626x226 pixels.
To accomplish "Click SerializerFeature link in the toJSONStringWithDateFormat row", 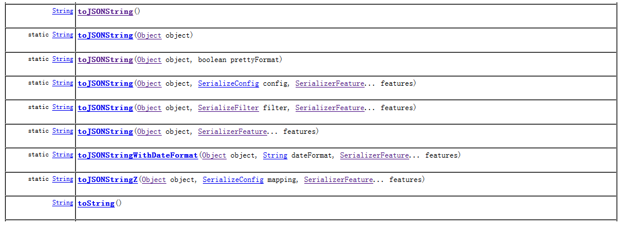I will tap(374, 155).
